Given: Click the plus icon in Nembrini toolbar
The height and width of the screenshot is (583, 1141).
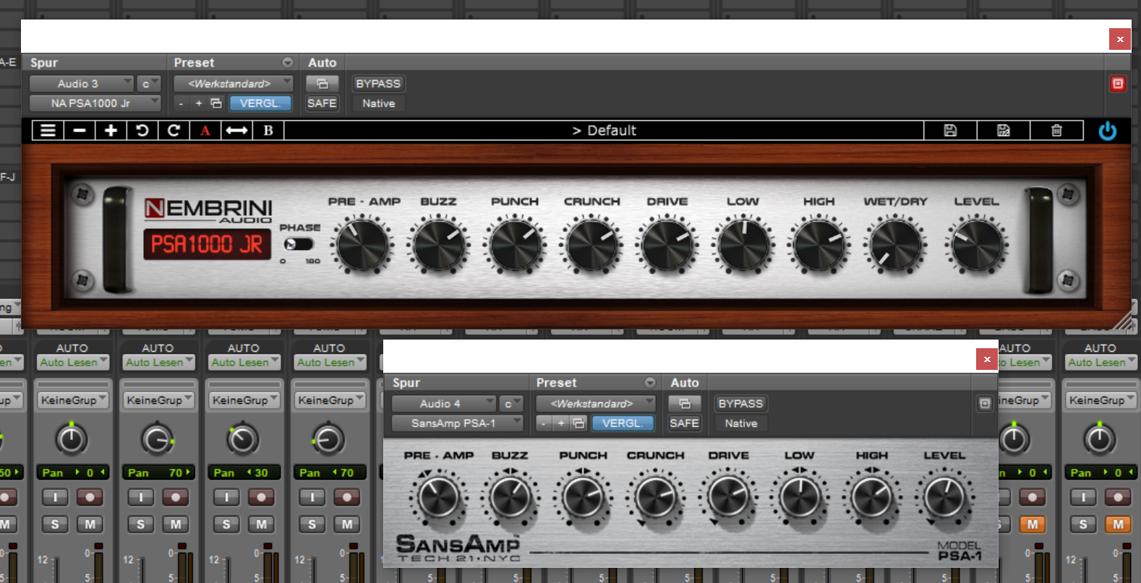Looking at the screenshot, I should (111, 131).
